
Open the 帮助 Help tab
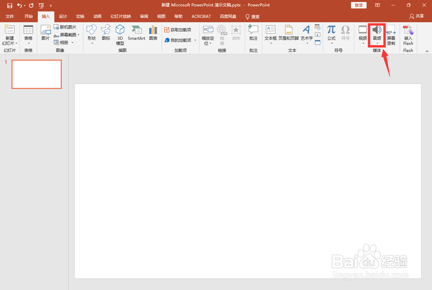(179, 17)
